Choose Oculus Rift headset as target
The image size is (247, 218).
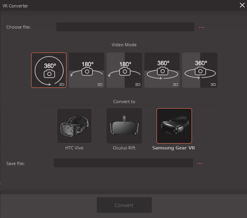[x=124, y=126]
